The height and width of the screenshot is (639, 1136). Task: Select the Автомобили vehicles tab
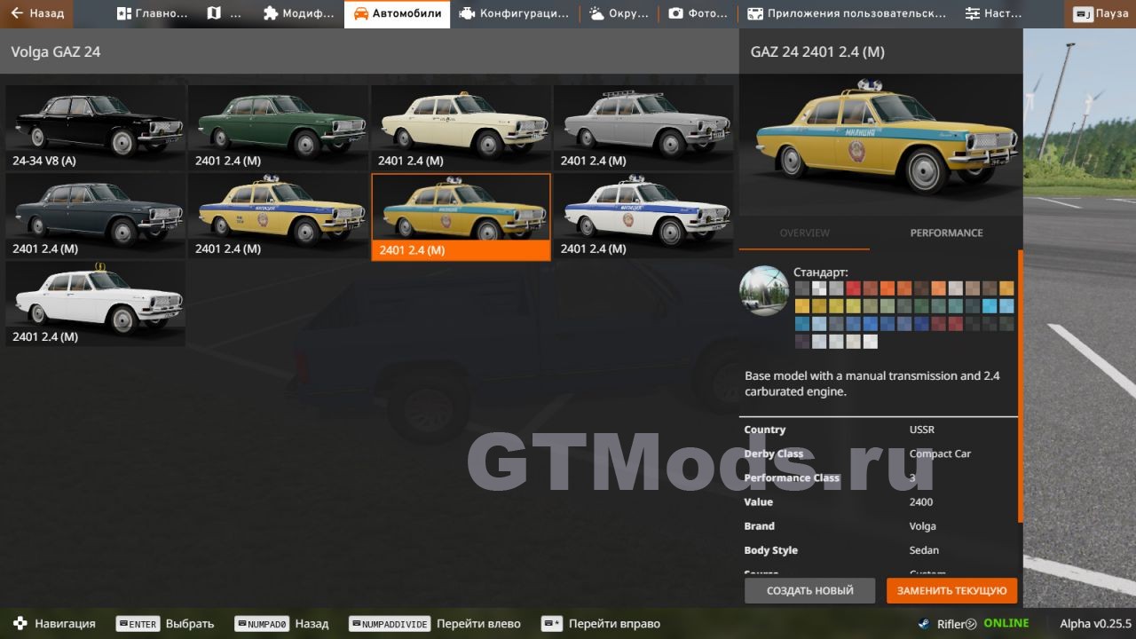pyautogui.click(x=397, y=13)
